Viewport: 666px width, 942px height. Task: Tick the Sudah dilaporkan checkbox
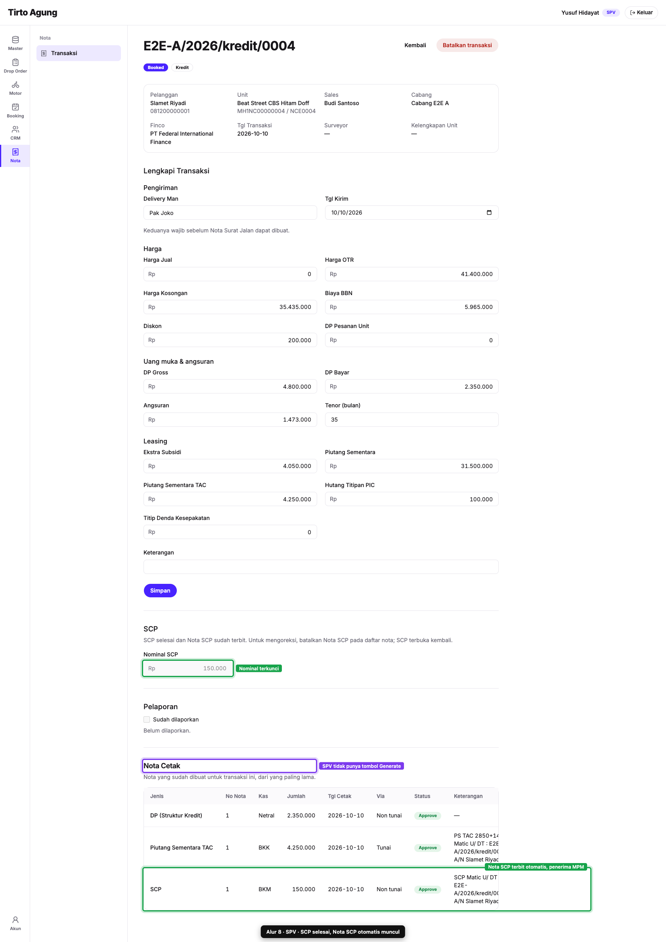coord(147,719)
